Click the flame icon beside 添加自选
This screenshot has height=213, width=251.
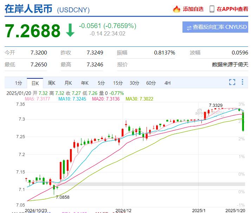[x=176, y=9]
